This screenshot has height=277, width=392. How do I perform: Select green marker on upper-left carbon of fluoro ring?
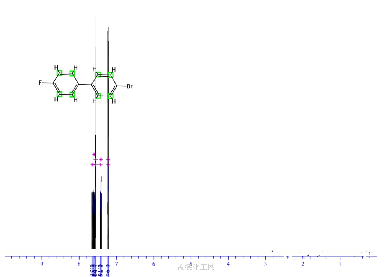(60, 73)
